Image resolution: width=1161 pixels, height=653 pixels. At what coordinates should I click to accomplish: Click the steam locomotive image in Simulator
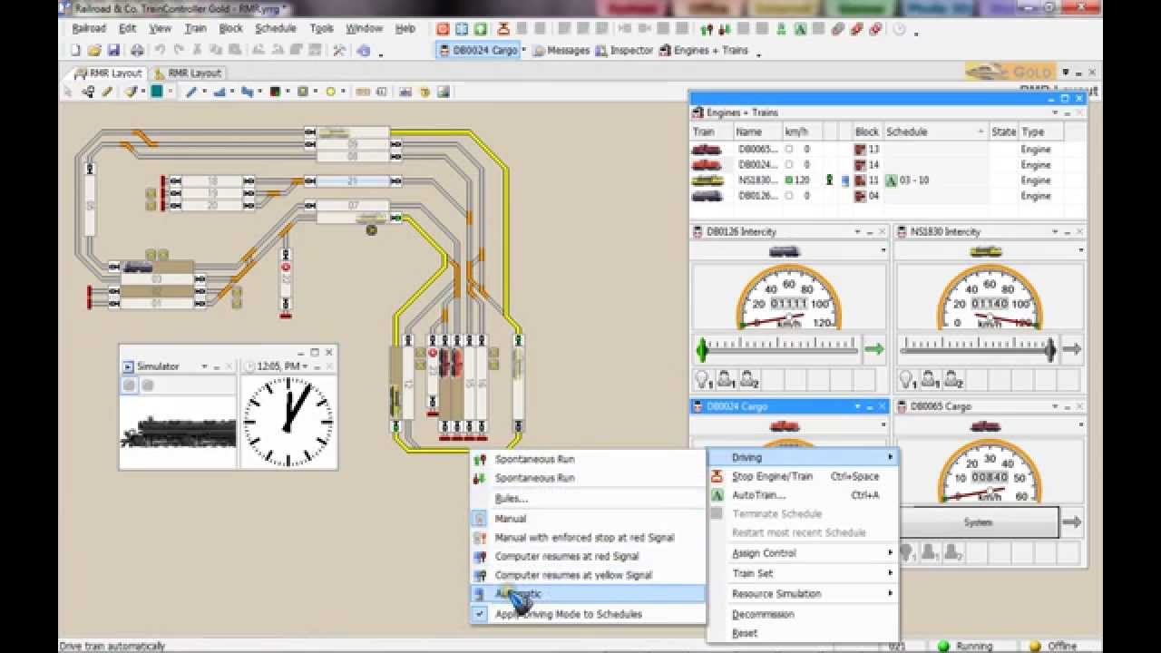(179, 432)
